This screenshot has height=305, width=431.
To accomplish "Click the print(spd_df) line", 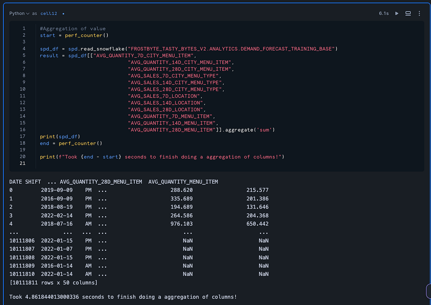I will [60, 137].
